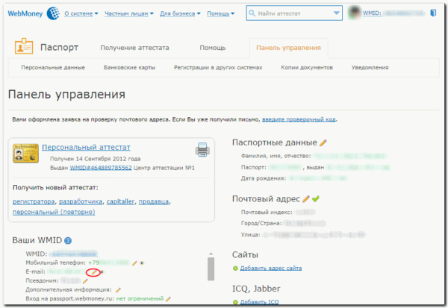The width and height of the screenshot is (448, 308).
Task: Open help icon next to Ваши WMID
Action: (x=68, y=241)
